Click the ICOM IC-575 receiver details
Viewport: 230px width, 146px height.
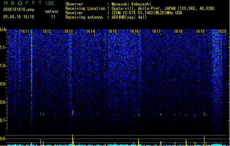(147, 13)
